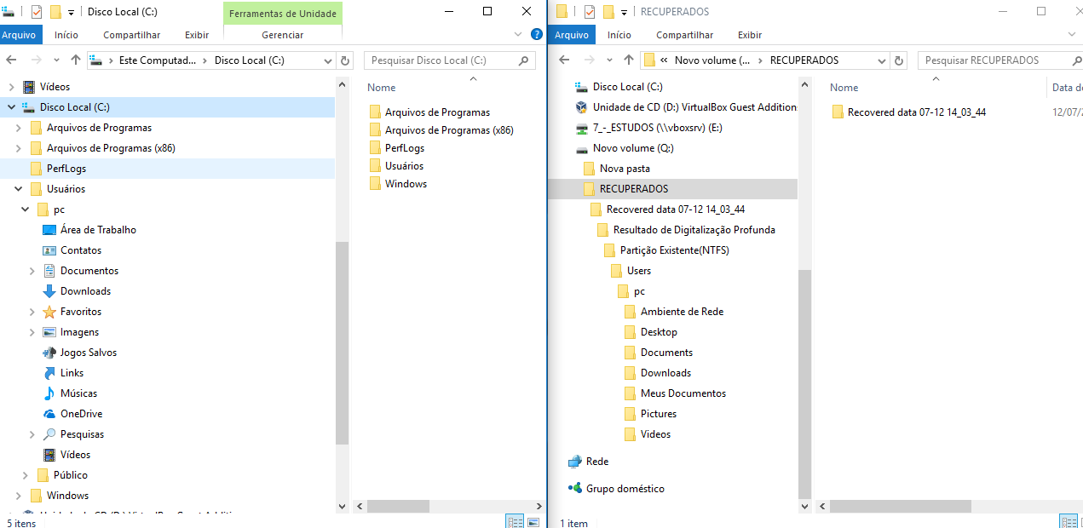The width and height of the screenshot is (1083, 528).
Task: Open recent locations dropdown in Disco Local window
Action: pyautogui.click(x=56, y=60)
